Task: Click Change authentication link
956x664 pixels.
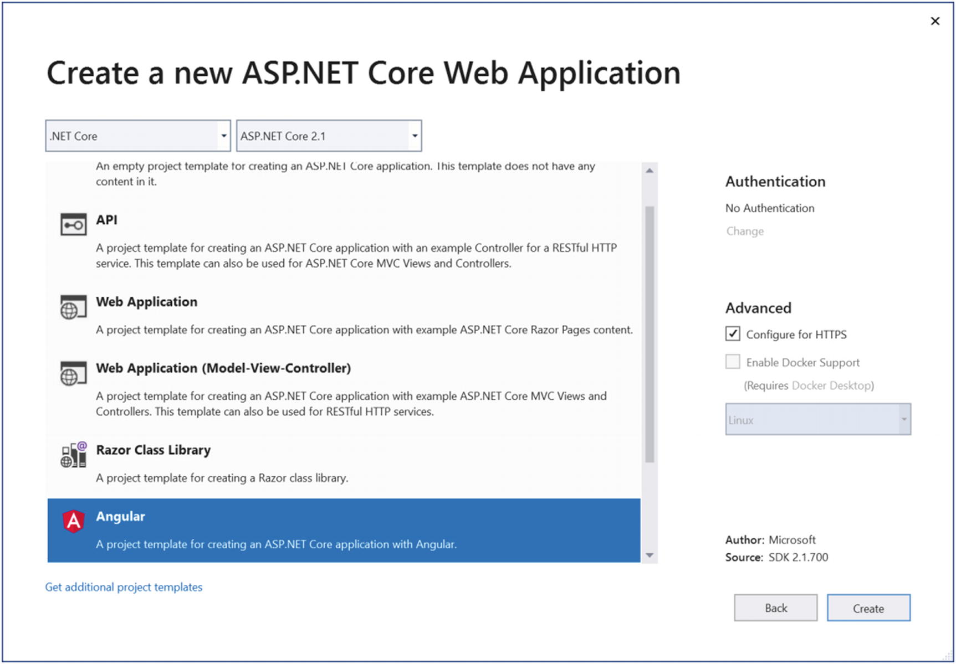Action: (745, 231)
